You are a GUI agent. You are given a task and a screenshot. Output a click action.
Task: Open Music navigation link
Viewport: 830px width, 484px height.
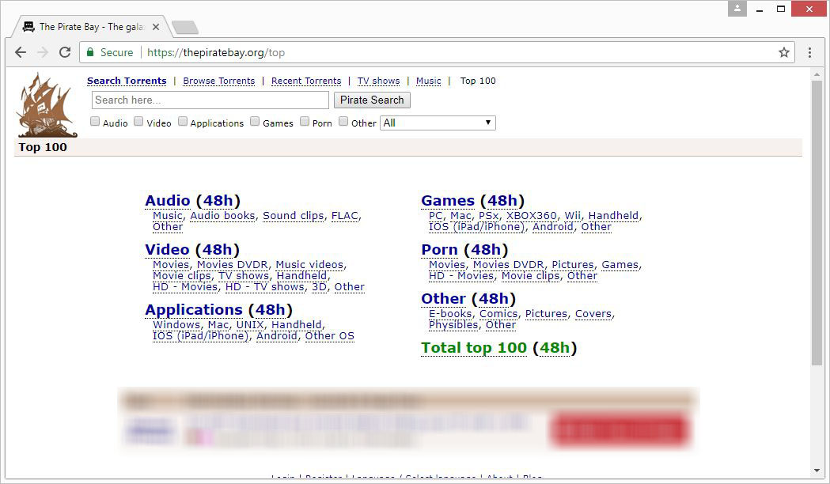click(x=428, y=81)
